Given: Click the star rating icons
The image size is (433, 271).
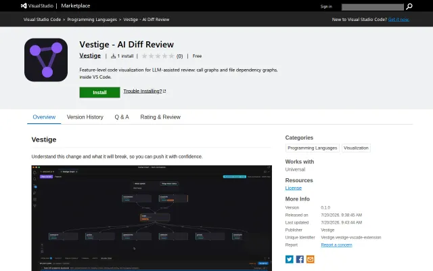Looking at the screenshot, I should click(x=158, y=56).
